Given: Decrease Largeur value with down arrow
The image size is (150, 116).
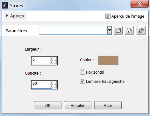Looking at the screenshot, I should point(52,62).
